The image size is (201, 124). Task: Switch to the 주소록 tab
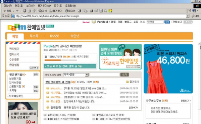click(x=34, y=36)
